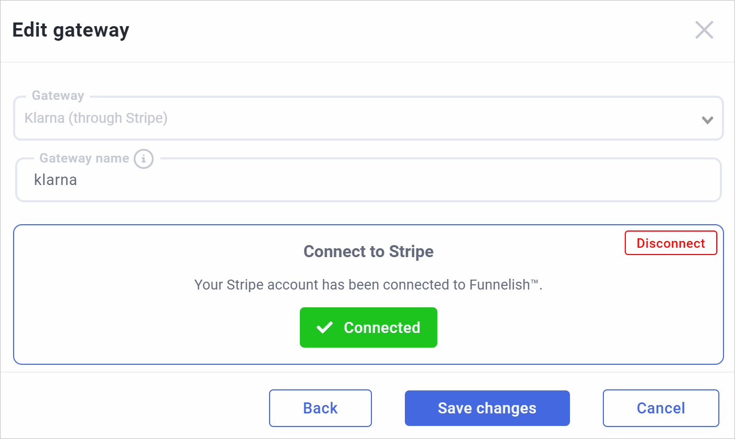This screenshot has width=735, height=439.
Task: Click the Gateway name field label
Action: [84, 158]
